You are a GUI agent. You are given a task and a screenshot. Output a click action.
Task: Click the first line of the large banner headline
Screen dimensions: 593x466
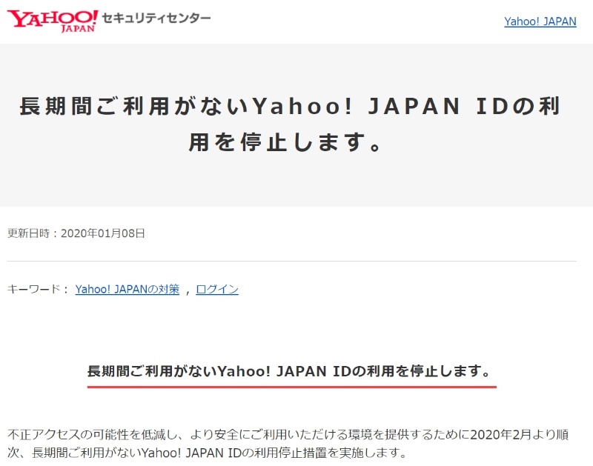click(x=291, y=107)
